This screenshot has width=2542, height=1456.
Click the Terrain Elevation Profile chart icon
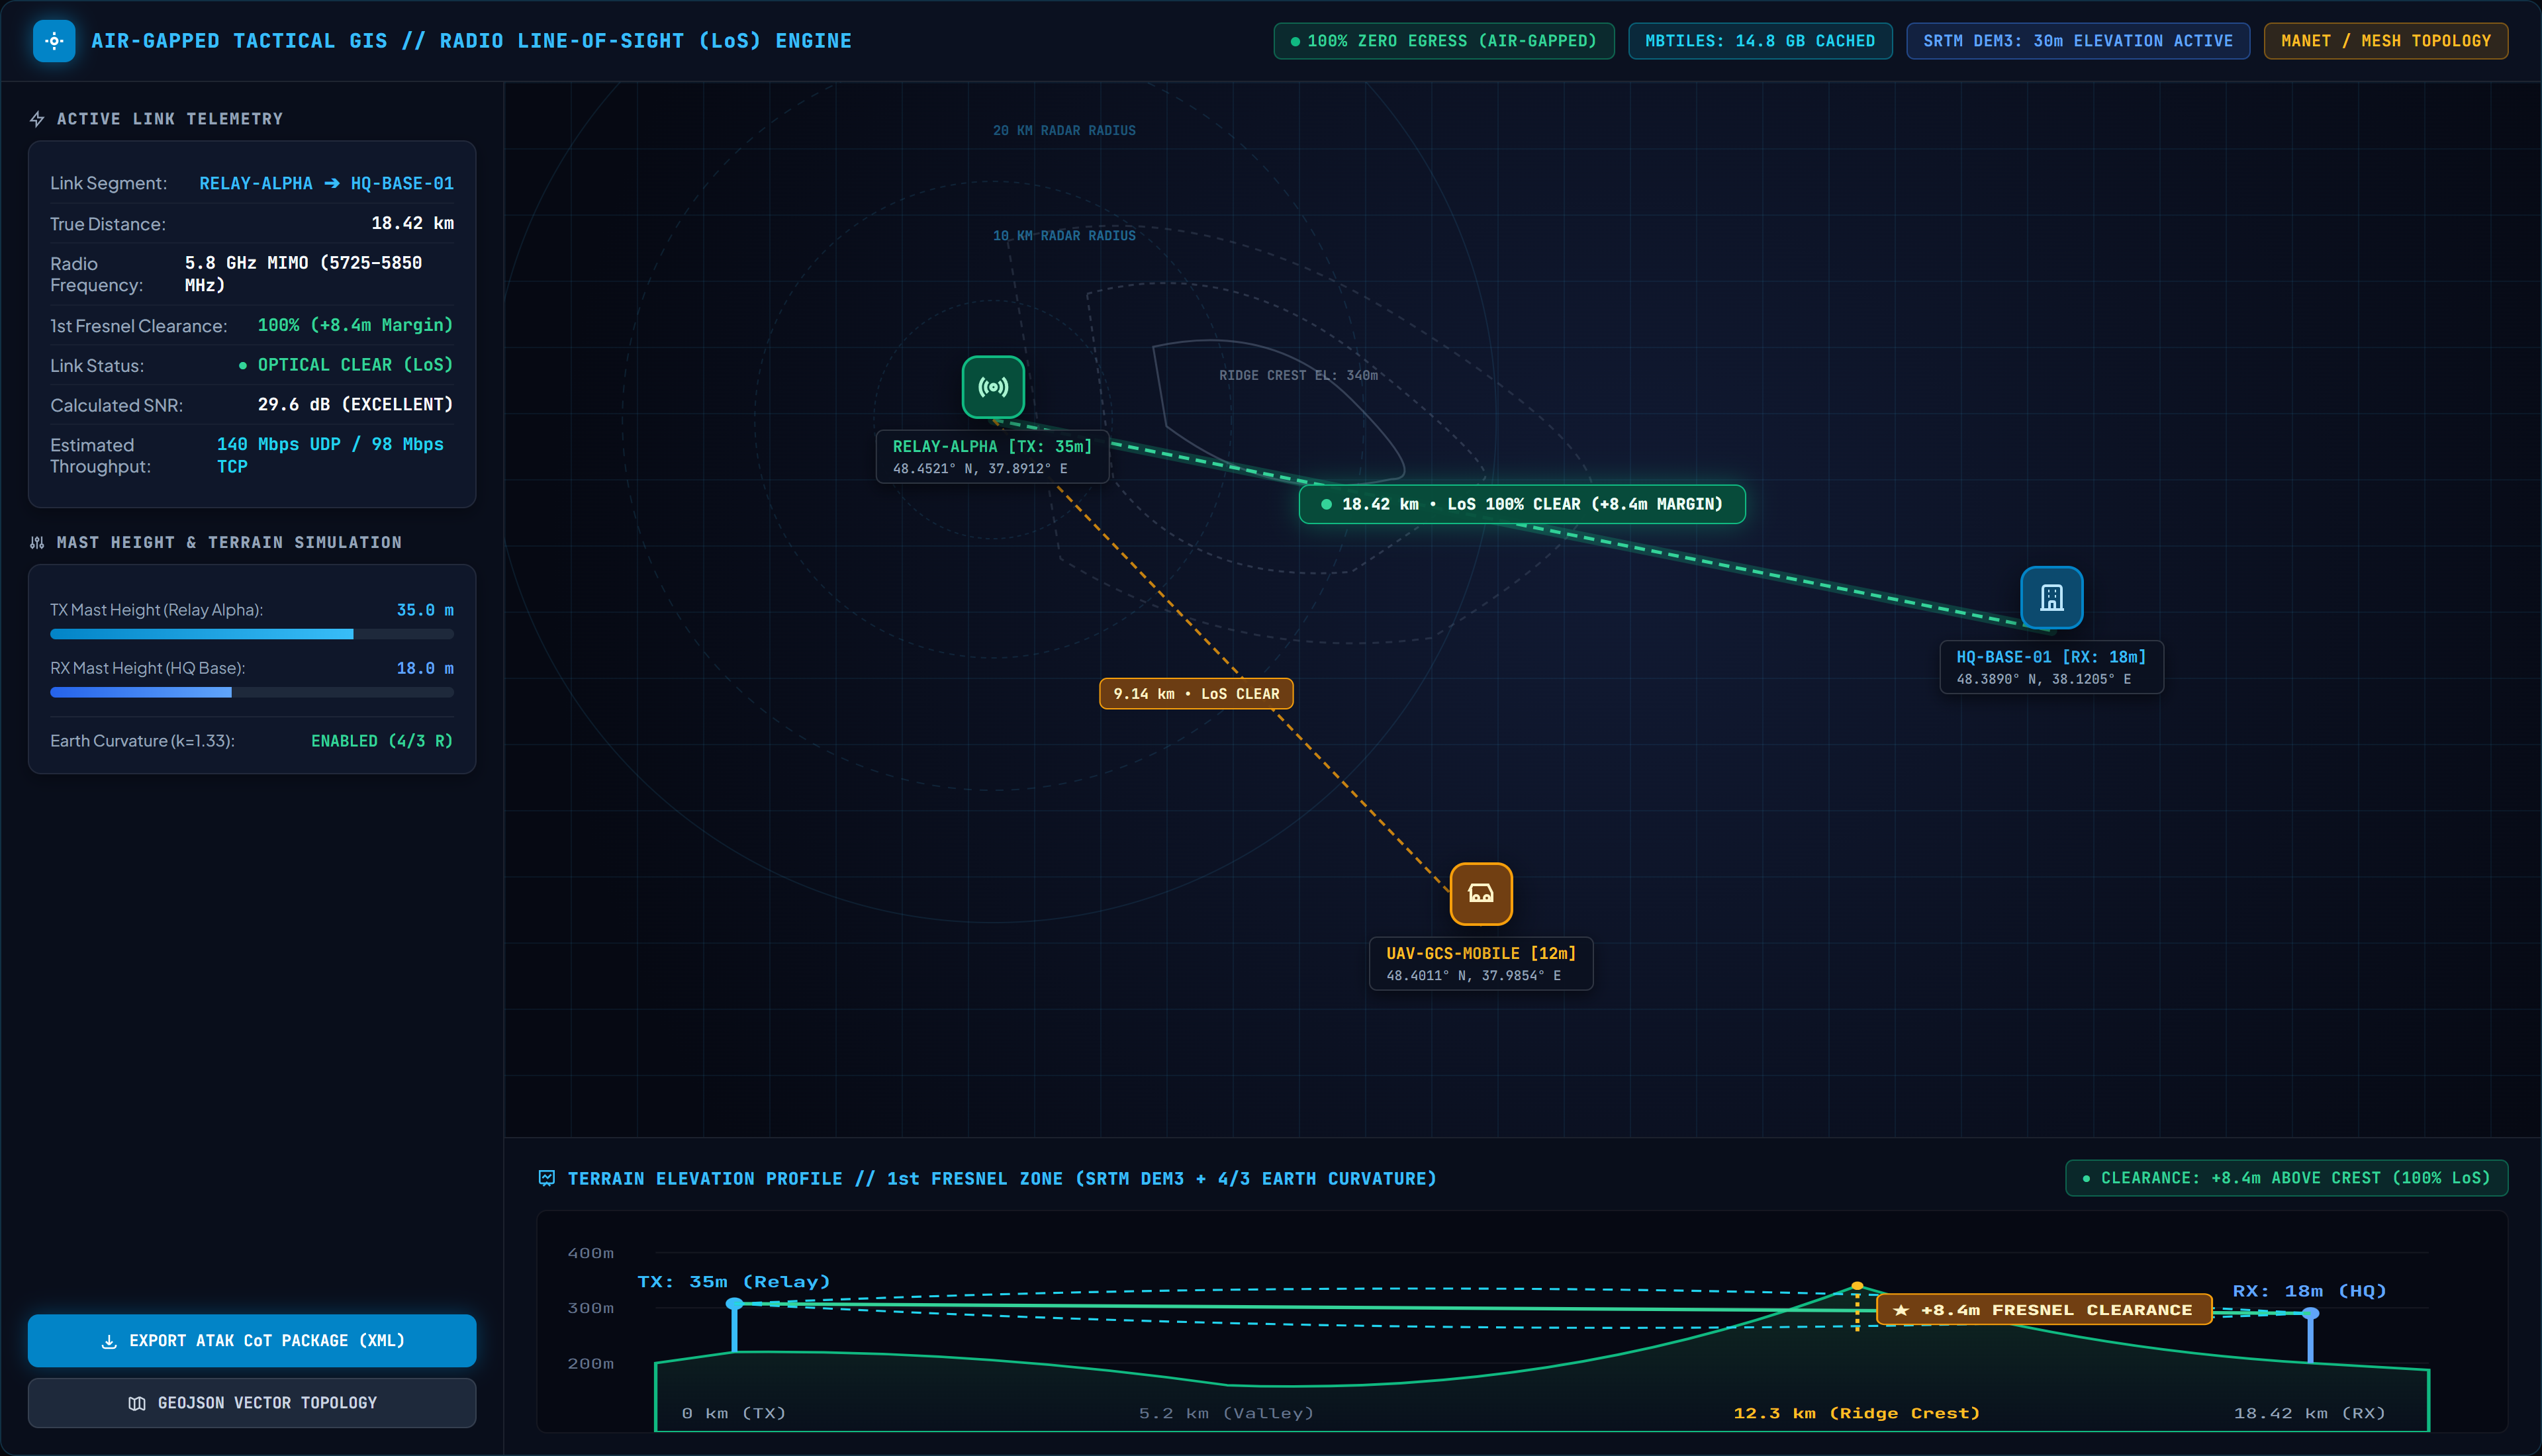click(547, 1178)
